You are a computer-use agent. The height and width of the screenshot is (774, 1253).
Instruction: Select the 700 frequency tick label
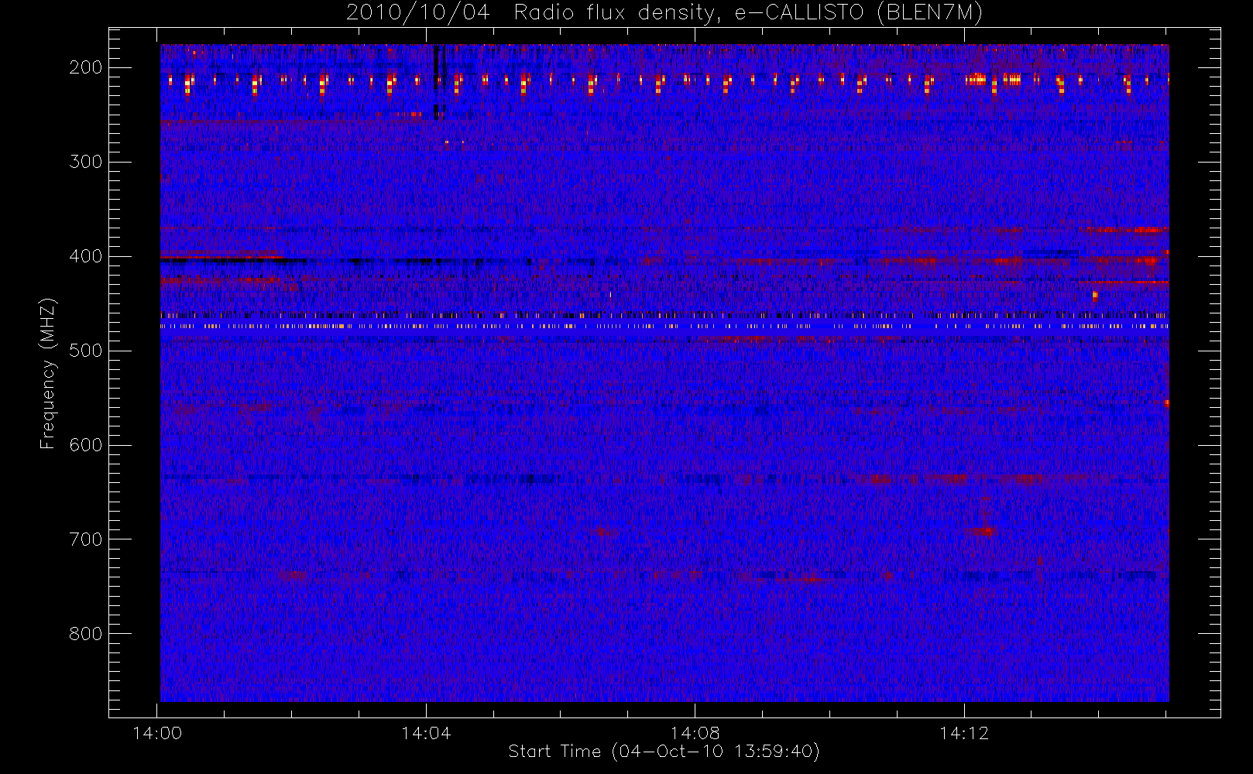click(86, 539)
